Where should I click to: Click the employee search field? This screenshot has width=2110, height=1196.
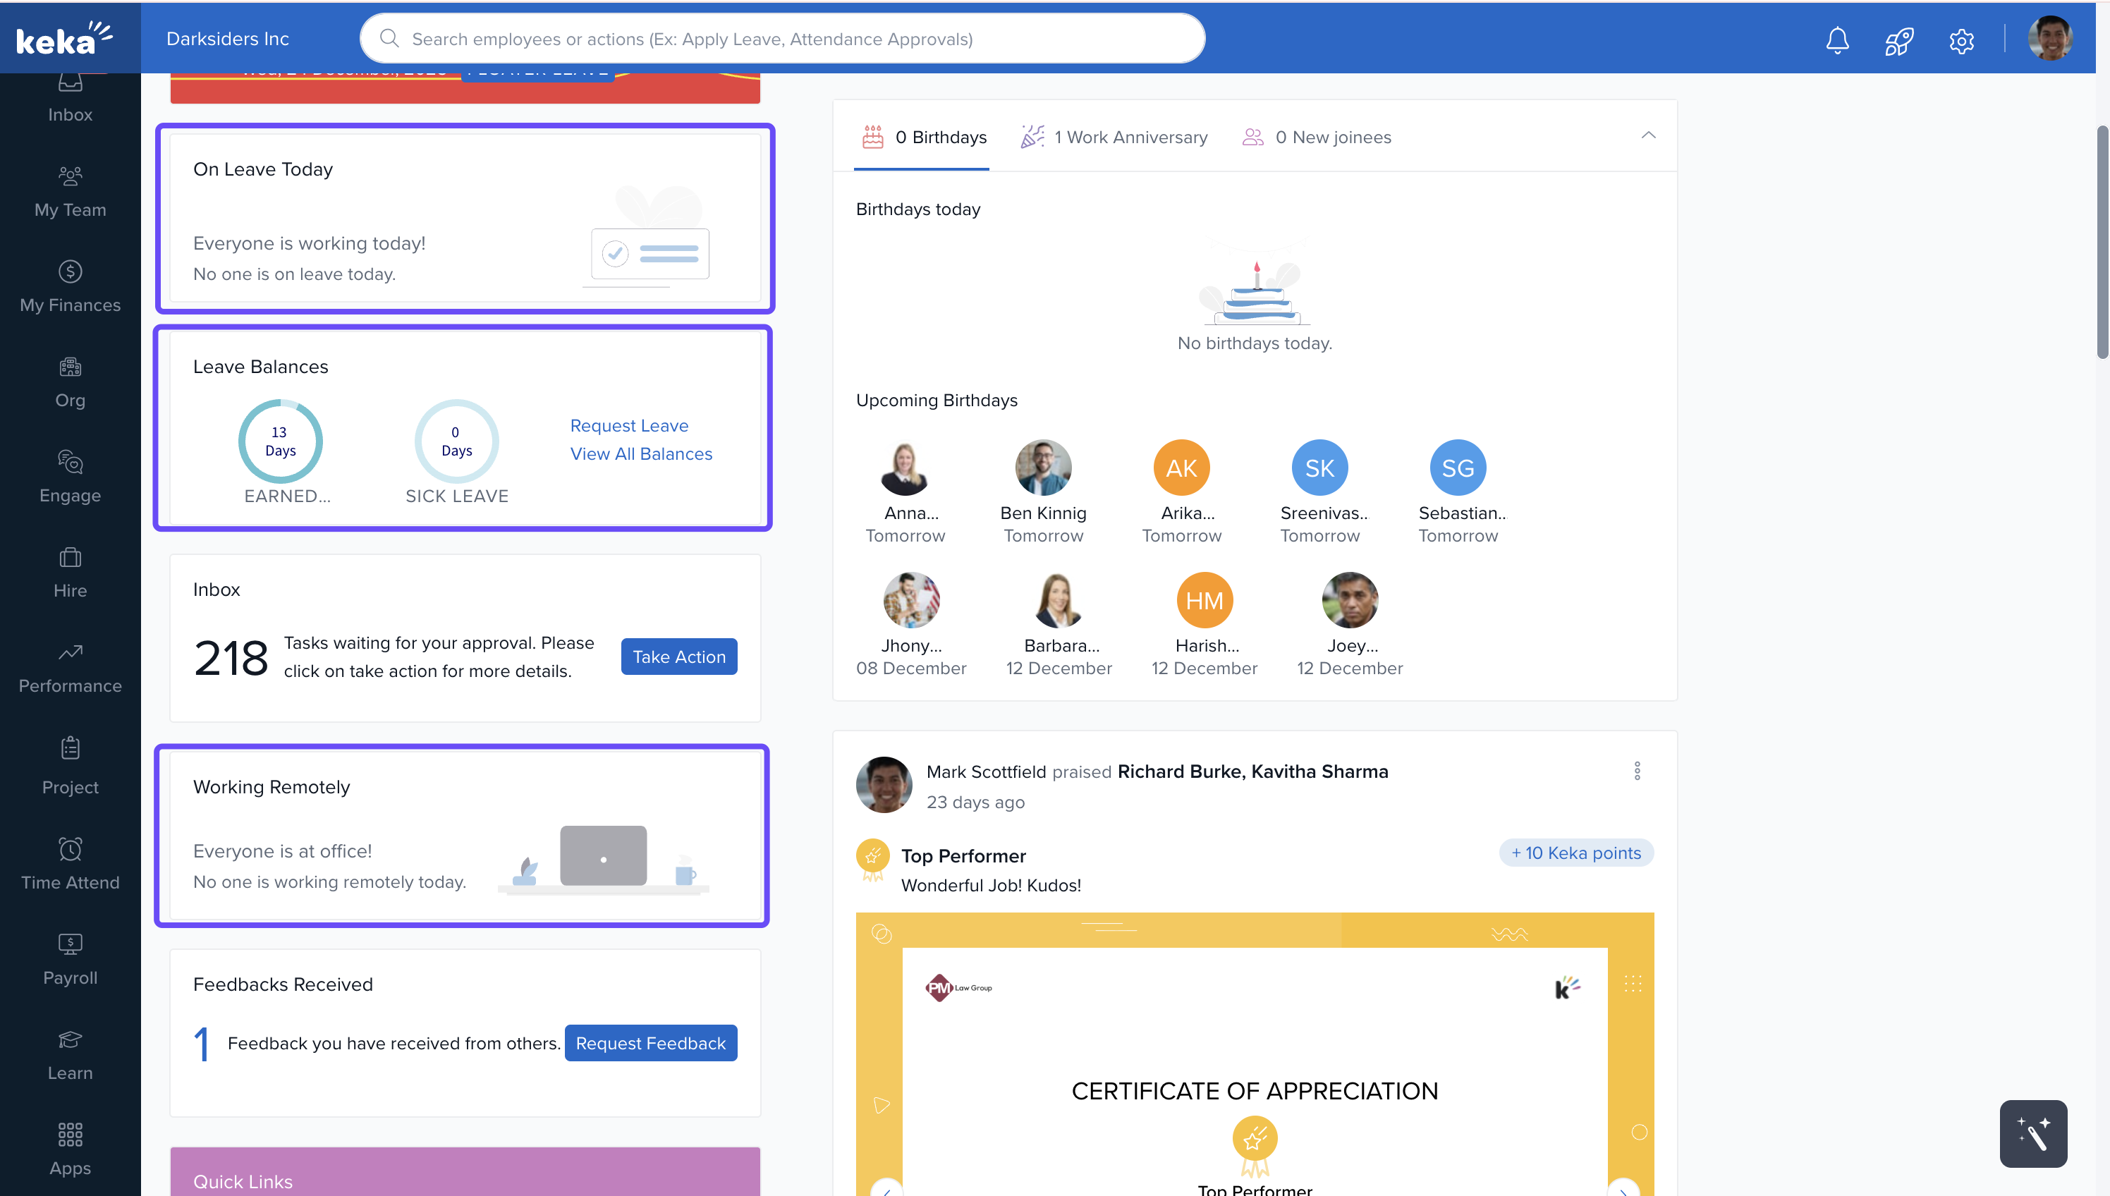(x=782, y=39)
